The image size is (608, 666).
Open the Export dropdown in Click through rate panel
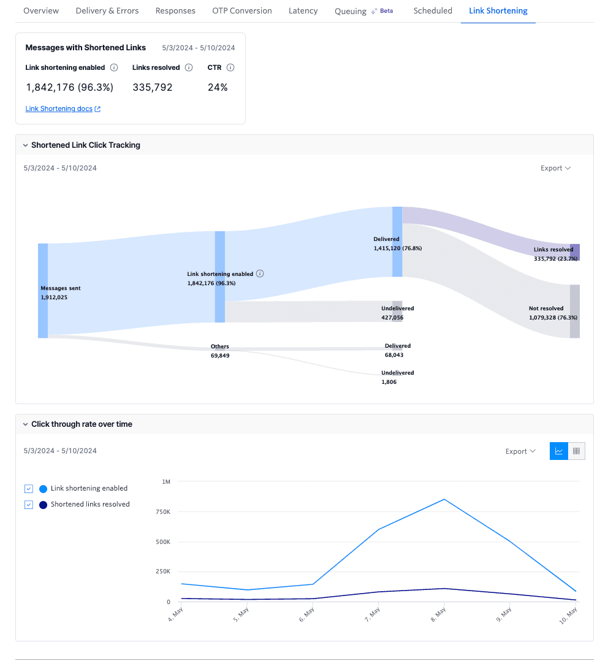point(520,451)
